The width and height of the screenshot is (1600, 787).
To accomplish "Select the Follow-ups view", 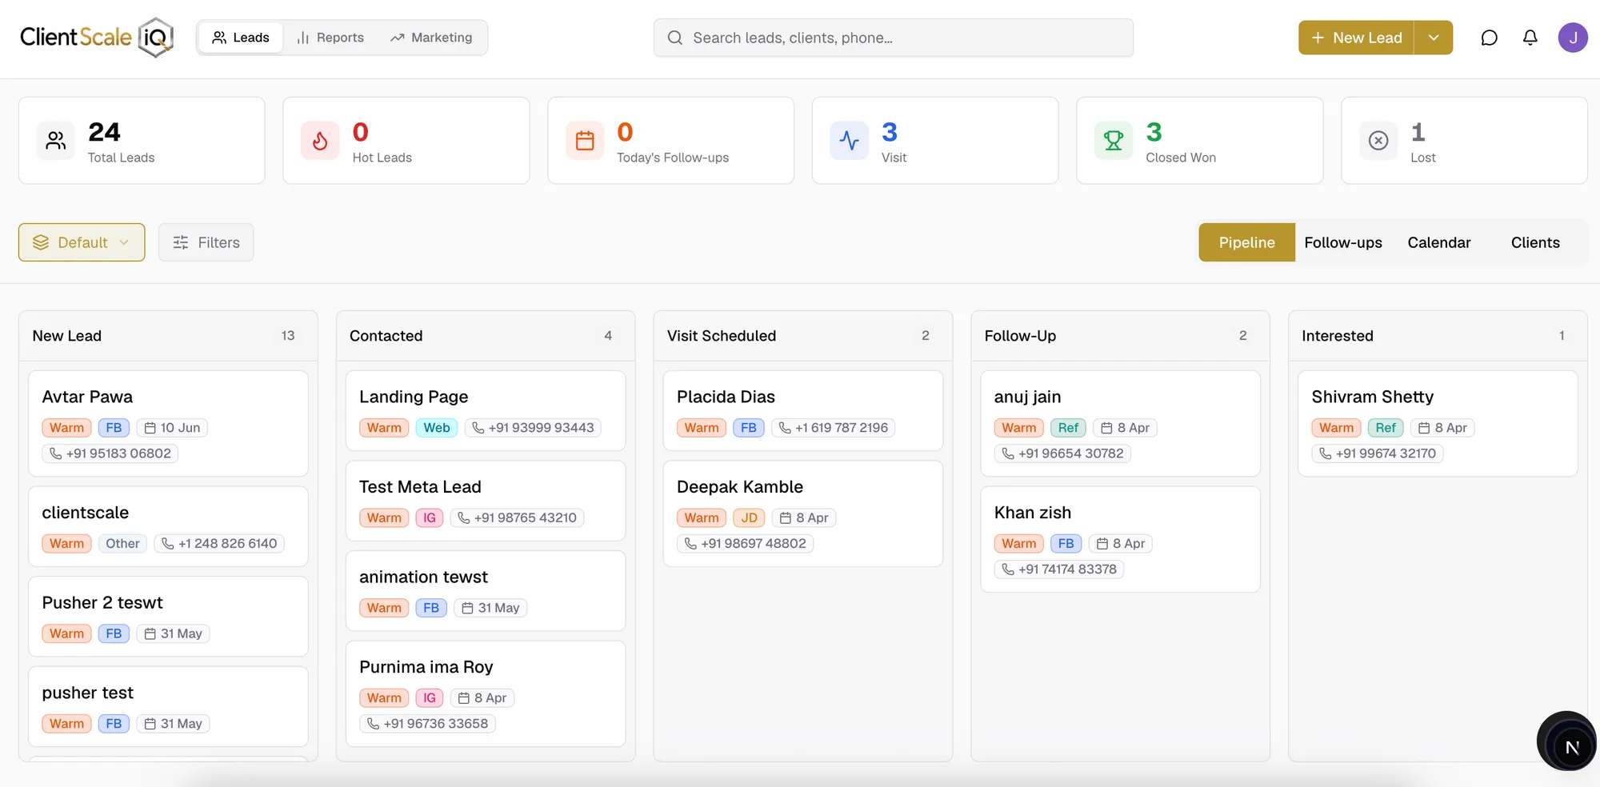I will pyautogui.click(x=1343, y=242).
